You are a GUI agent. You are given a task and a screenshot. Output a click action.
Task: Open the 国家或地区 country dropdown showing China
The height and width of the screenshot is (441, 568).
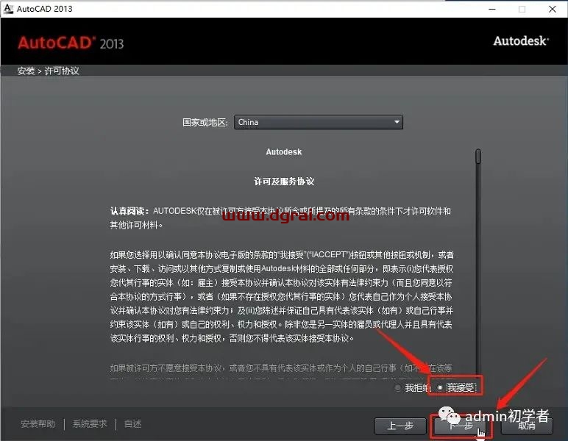[319, 122]
